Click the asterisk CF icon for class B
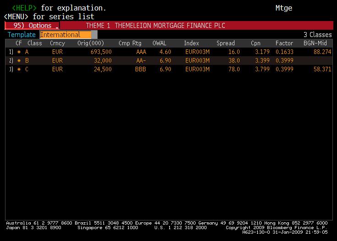Image resolution: width=337 pixels, height=241 pixels. pyautogui.click(x=19, y=61)
